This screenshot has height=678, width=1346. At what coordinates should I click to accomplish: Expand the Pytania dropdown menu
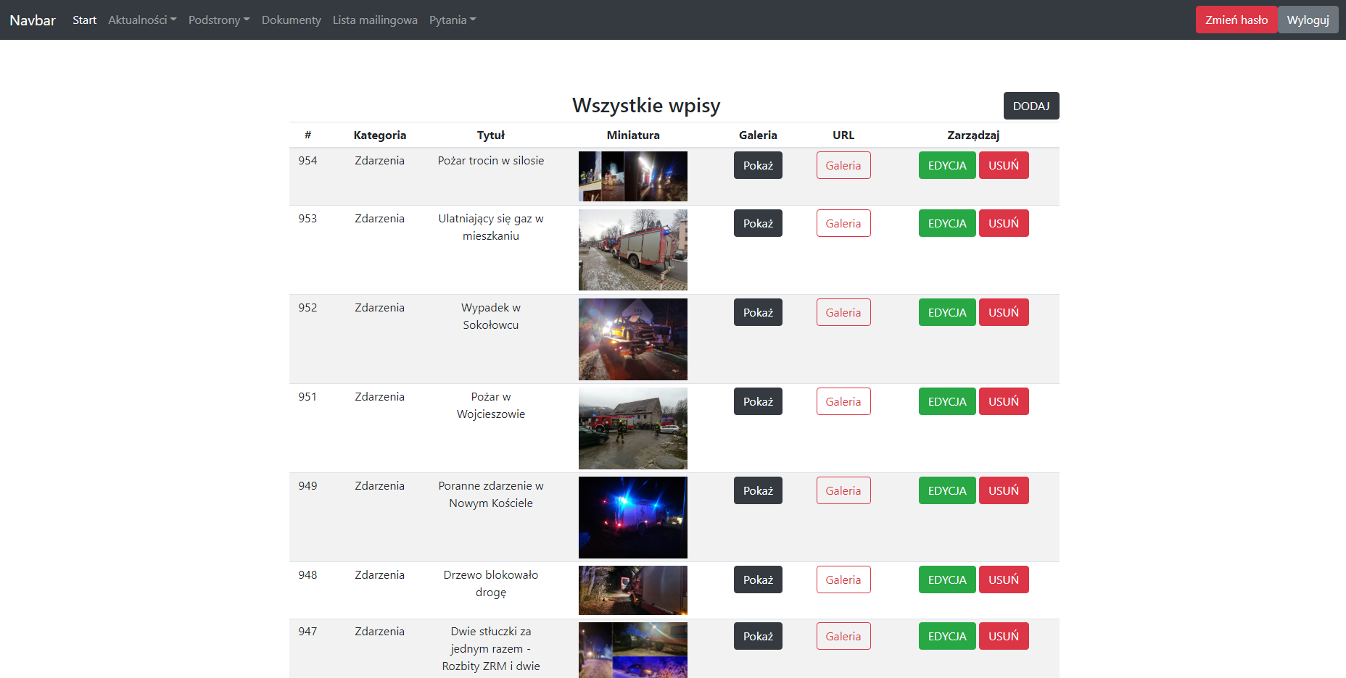[453, 20]
